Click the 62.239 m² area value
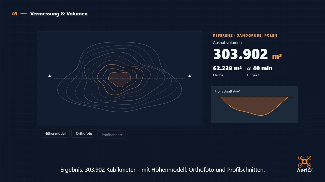The height and width of the screenshot is (182, 325). [227, 68]
